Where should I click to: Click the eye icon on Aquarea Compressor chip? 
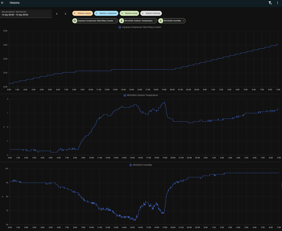tap(75, 21)
